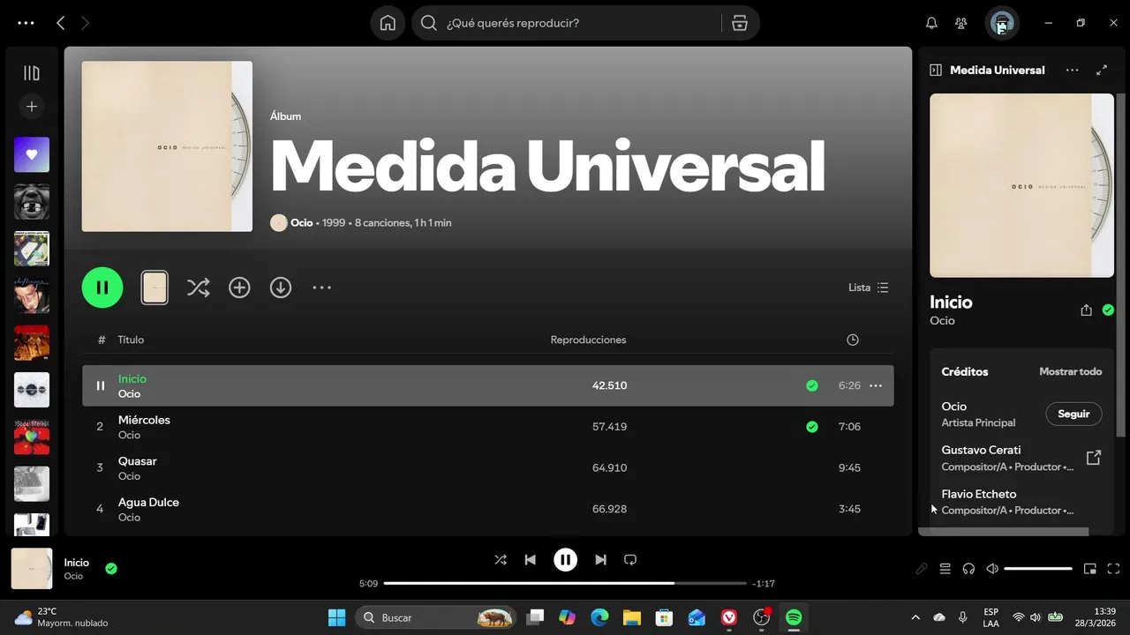Open Microsoft Edge from taskbar
Screen dimensions: 1130x635
pos(599,617)
